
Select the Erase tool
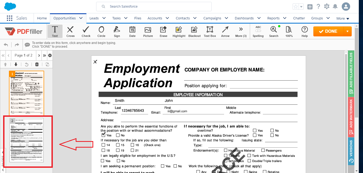[x=163, y=31]
